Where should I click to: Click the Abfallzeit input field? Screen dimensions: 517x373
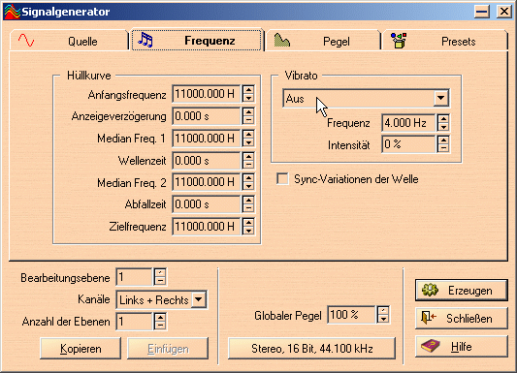(x=206, y=204)
